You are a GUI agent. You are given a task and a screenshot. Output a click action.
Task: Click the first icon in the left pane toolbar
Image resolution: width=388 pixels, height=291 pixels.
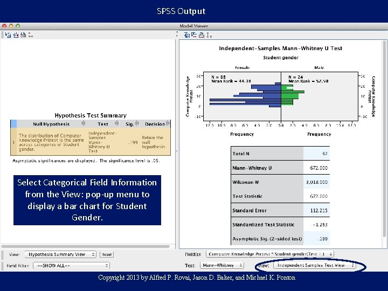point(8,35)
